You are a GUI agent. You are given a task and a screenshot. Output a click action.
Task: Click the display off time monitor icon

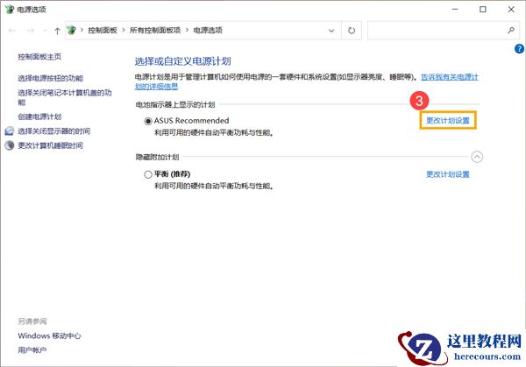10,131
